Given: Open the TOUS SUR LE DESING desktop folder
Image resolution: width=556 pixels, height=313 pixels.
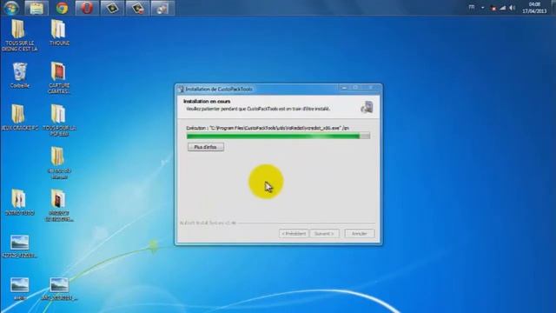Looking at the screenshot, I should point(19,36).
